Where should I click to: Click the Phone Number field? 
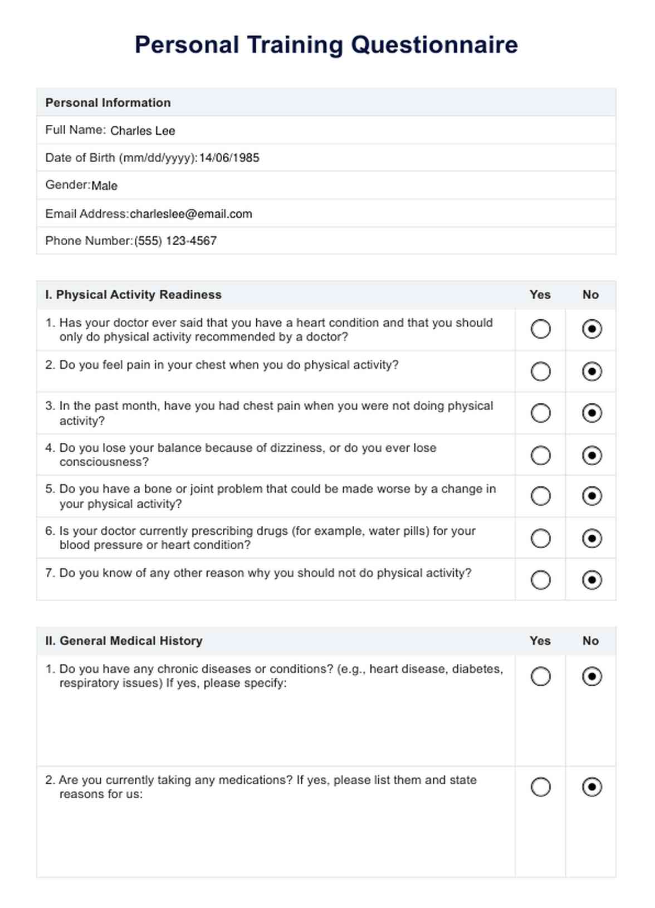(x=175, y=241)
